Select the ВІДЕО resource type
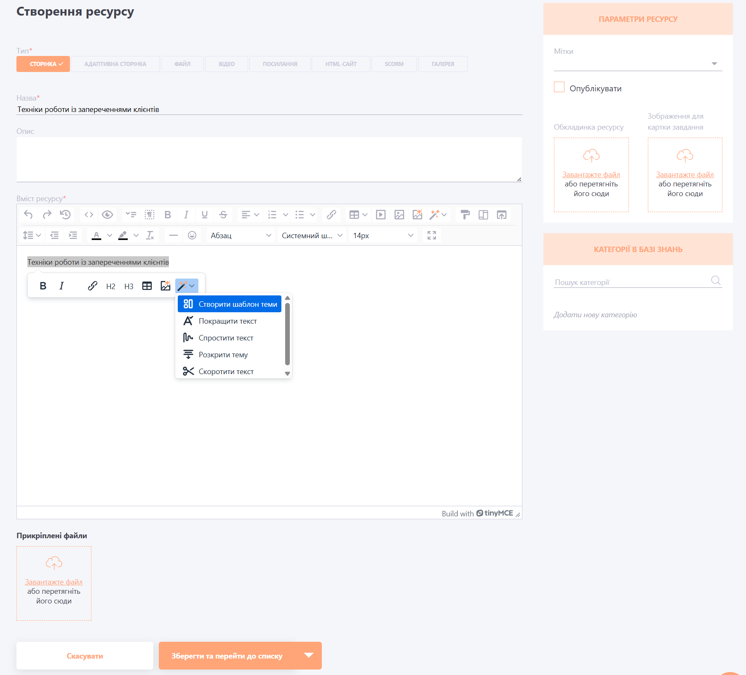 227,64
